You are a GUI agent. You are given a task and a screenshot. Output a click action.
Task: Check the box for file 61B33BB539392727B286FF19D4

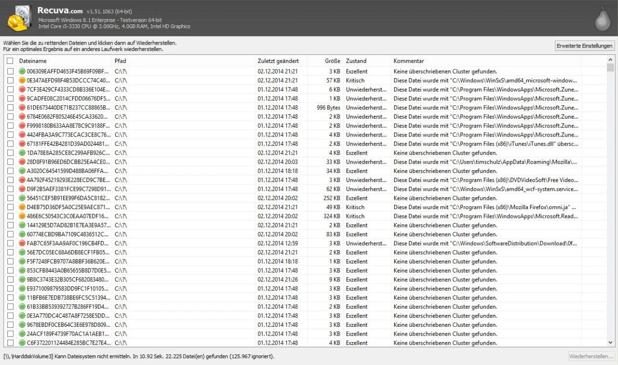tap(10, 307)
